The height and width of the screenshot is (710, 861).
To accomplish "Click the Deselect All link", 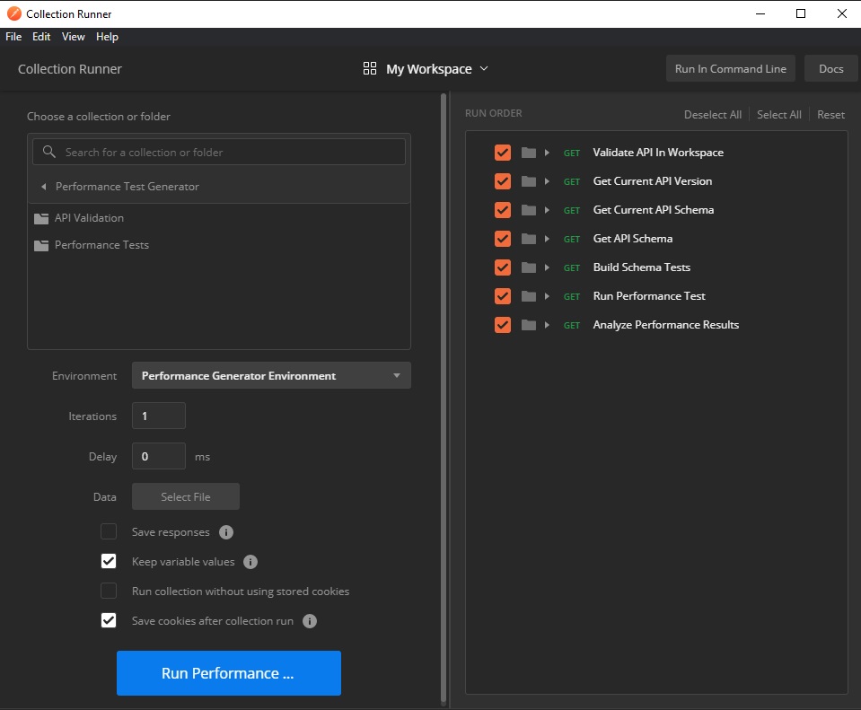I will (x=712, y=115).
